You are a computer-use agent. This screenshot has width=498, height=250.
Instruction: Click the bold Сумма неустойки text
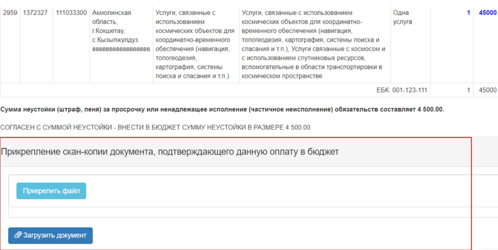click(x=222, y=109)
